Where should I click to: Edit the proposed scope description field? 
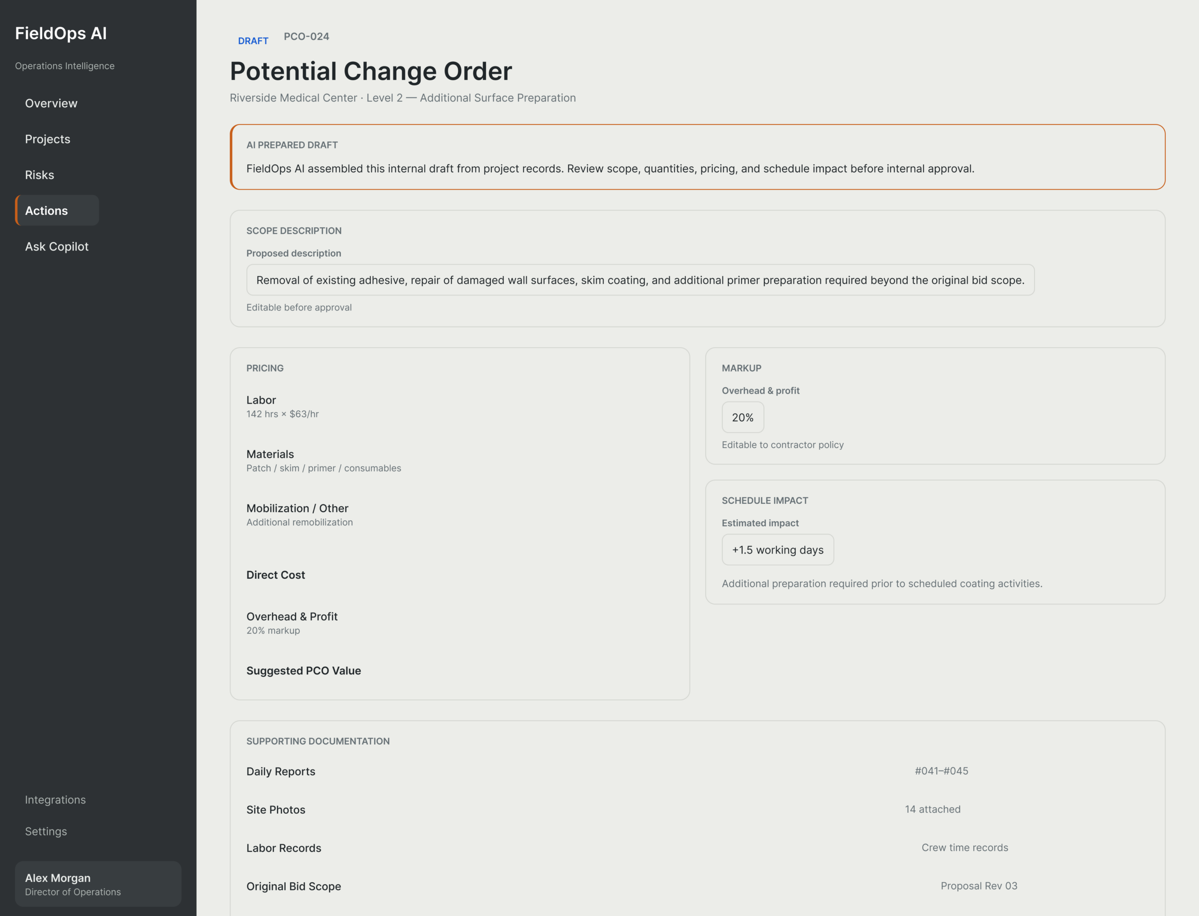(x=640, y=280)
